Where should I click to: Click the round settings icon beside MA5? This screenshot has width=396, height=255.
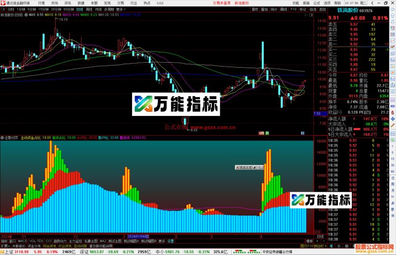[x=26, y=15]
